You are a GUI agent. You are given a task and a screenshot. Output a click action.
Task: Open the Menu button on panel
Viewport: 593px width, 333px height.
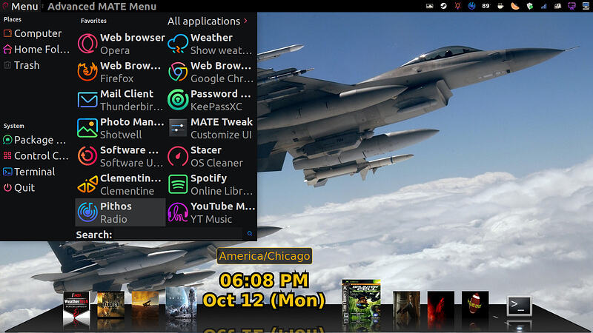[x=21, y=6]
